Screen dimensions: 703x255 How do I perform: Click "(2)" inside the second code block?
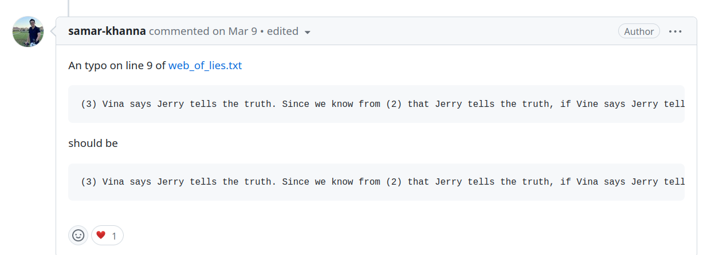coord(391,182)
